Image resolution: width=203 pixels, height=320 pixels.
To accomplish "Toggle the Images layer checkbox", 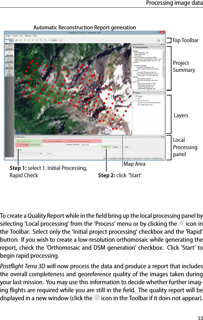I will point(136,96).
